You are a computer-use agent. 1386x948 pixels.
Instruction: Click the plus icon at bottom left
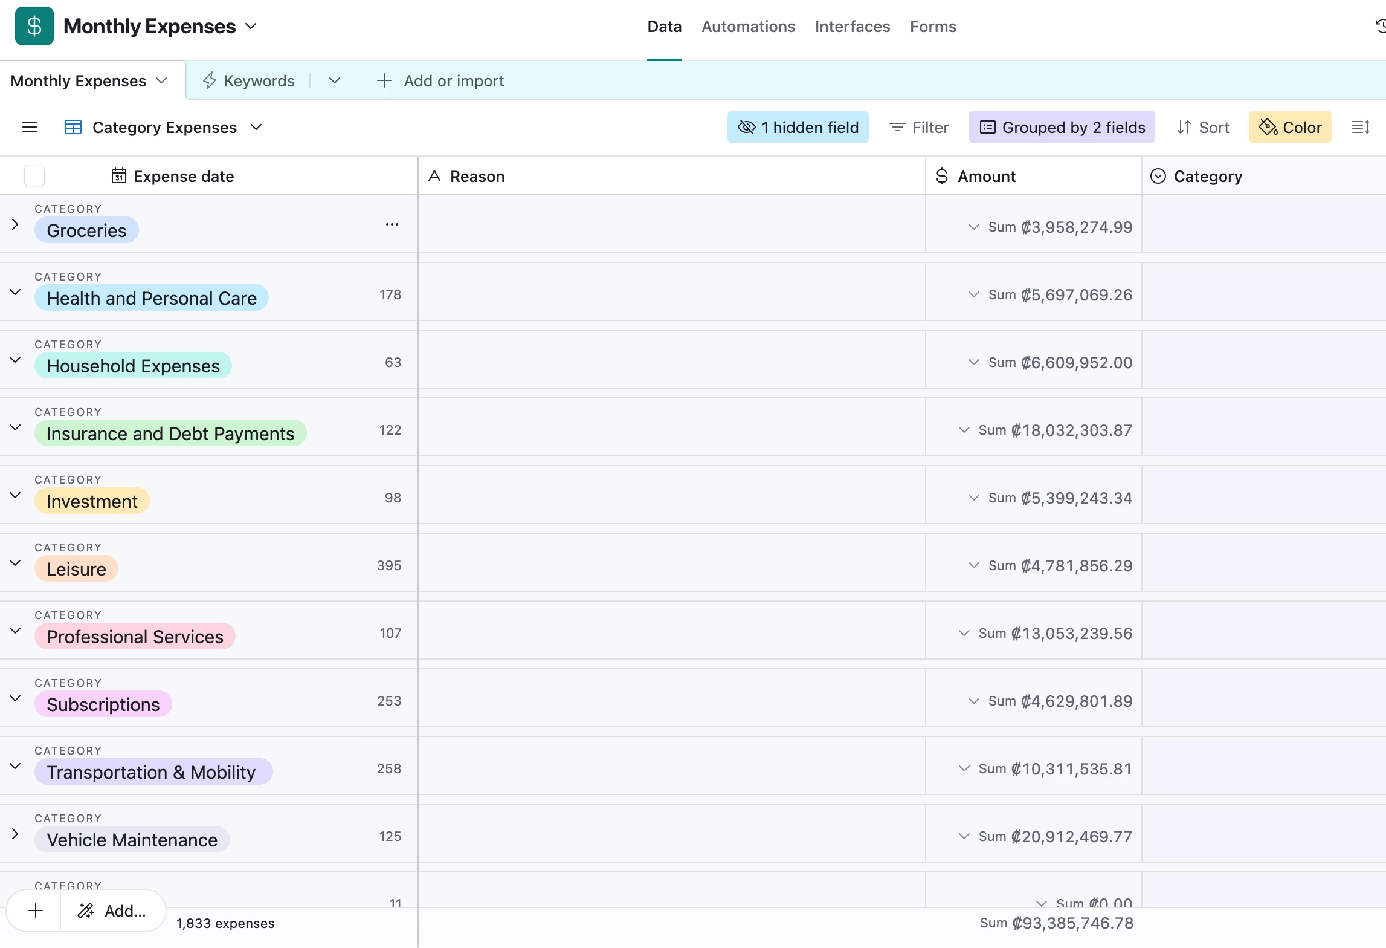36,911
